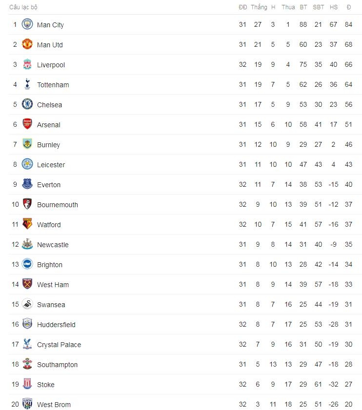Click the Liverpool club crest
The width and height of the screenshot is (362, 410).
click(27, 65)
